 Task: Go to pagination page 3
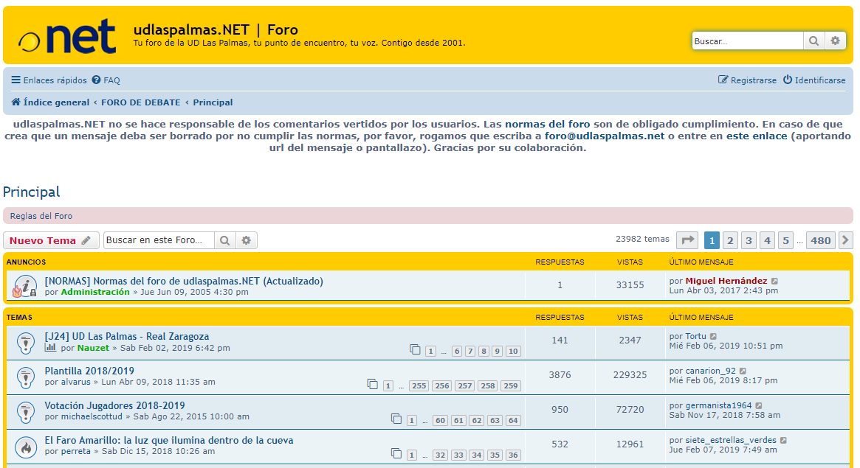pos(749,240)
